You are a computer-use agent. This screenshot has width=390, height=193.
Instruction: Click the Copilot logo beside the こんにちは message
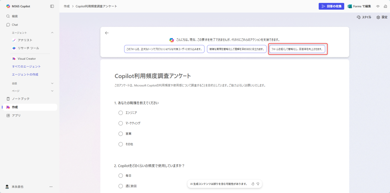click(172, 40)
